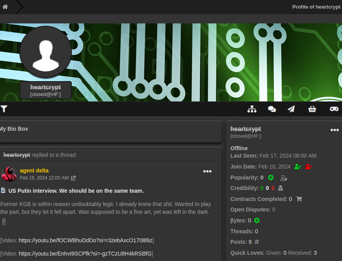The width and height of the screenshot is (342, 261).
Task: Click Join Date Feb 16, 2024 text
Action: (260, 167)
